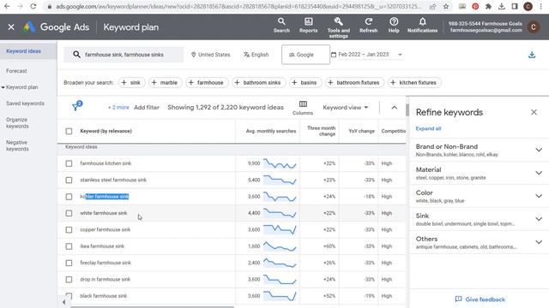The height and width of the screenshot is (308, 549).
Task: Collapse the filter bar with the up chevron
Action: pyautogui.click(x=395, y=108)
